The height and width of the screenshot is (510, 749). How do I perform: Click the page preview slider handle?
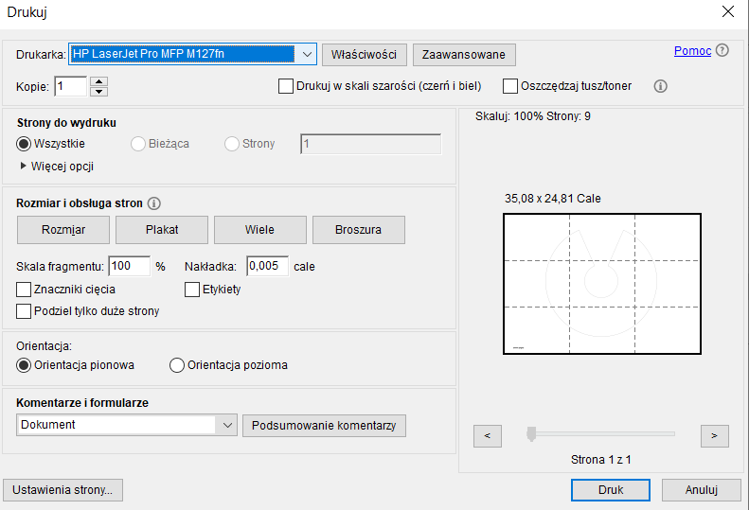(530, 434)
